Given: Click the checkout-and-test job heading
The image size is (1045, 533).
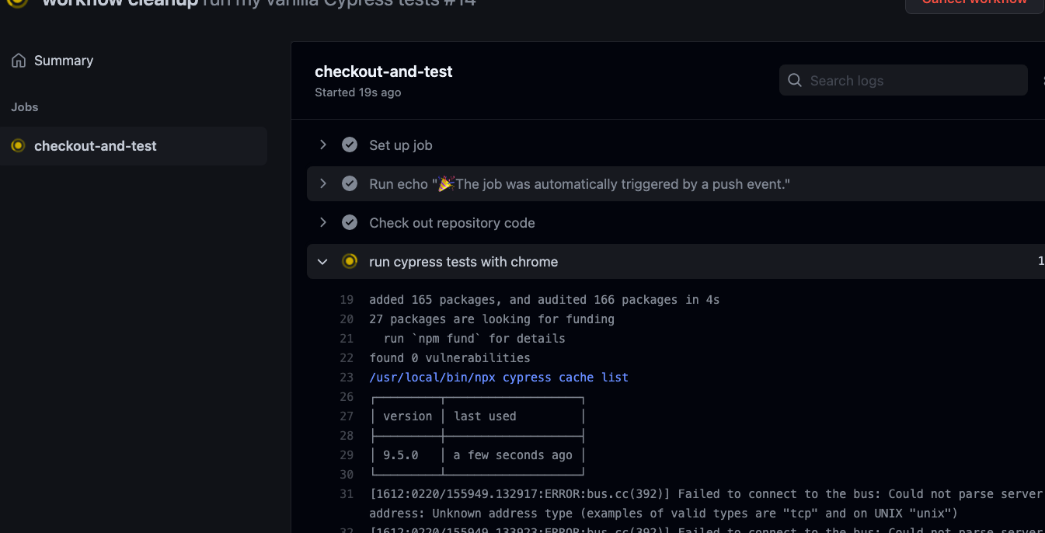Looking at the screenshot, I should [x=384, y=71].
